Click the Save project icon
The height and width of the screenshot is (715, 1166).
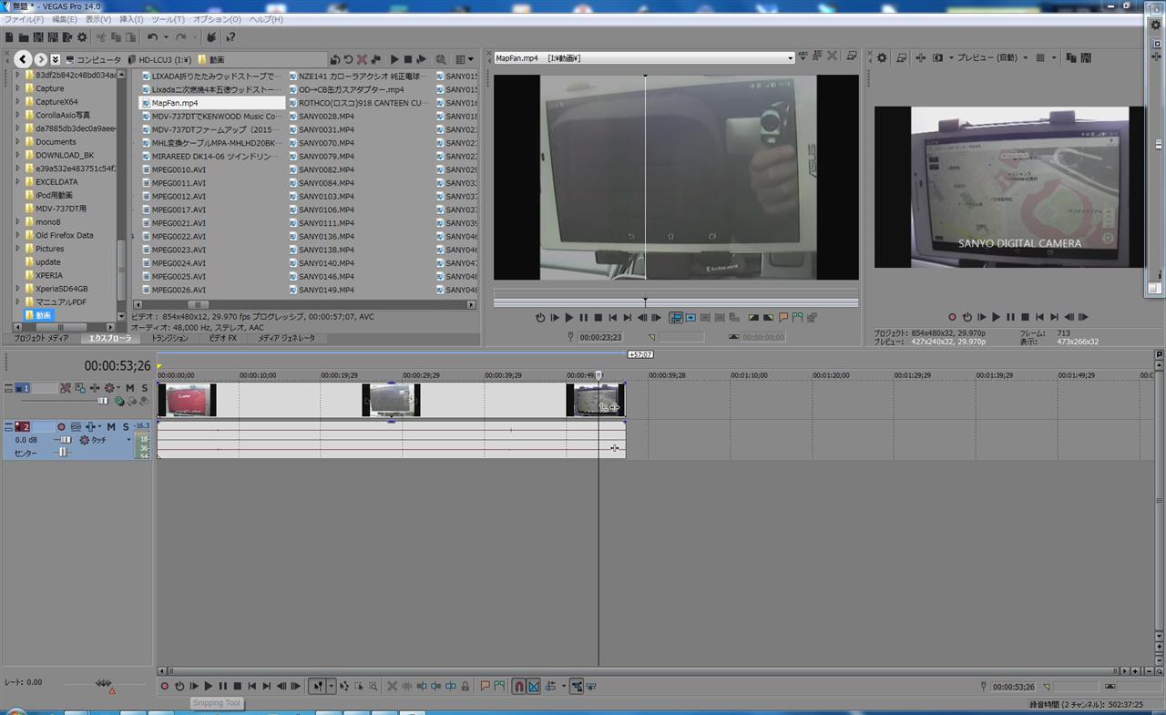[38, 37]
